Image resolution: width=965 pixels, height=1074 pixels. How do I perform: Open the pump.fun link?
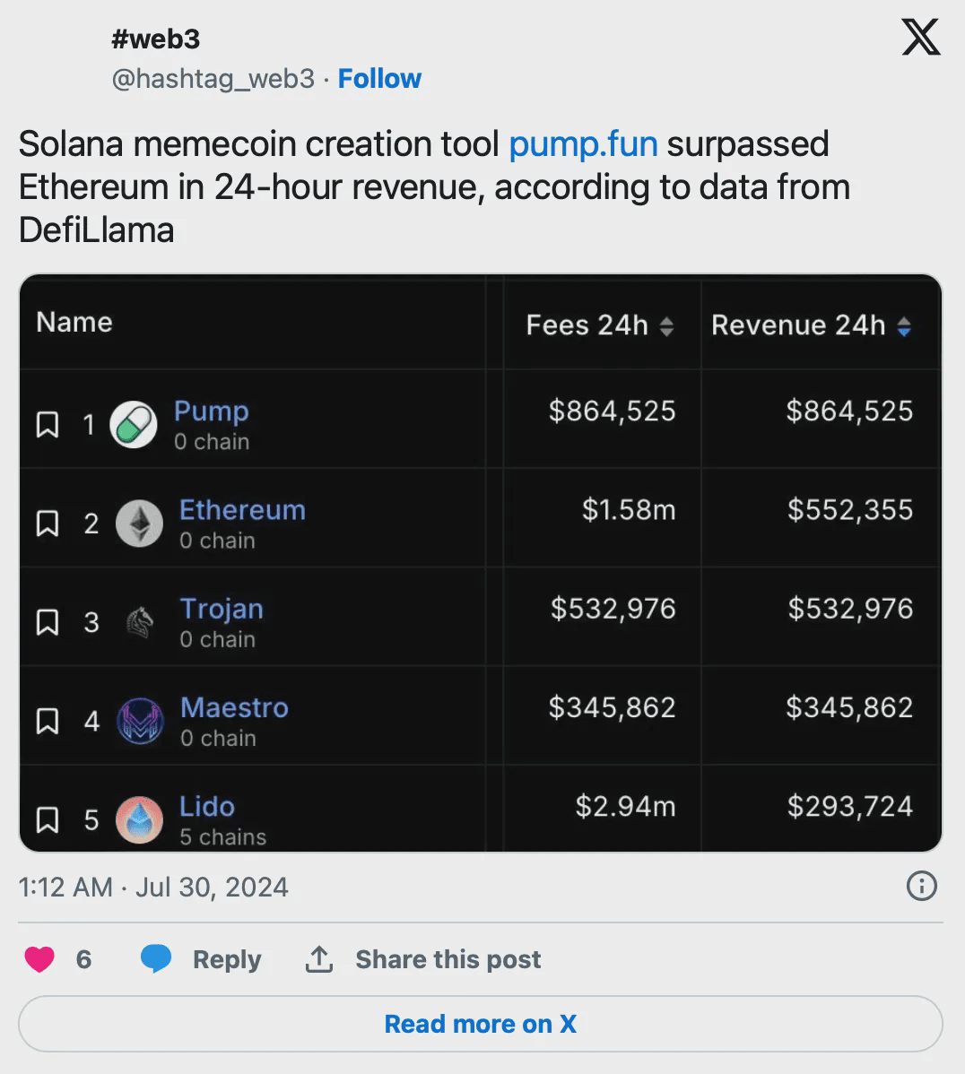pos(583,144)
